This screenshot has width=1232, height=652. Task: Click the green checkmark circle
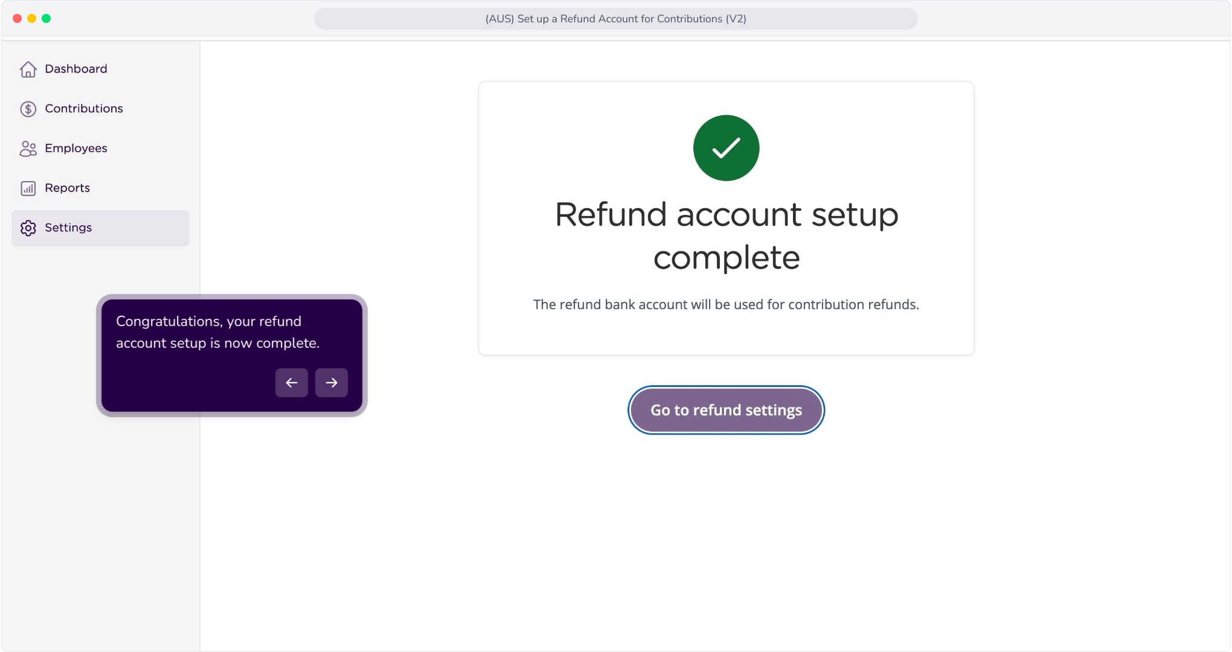click(726, 148)
